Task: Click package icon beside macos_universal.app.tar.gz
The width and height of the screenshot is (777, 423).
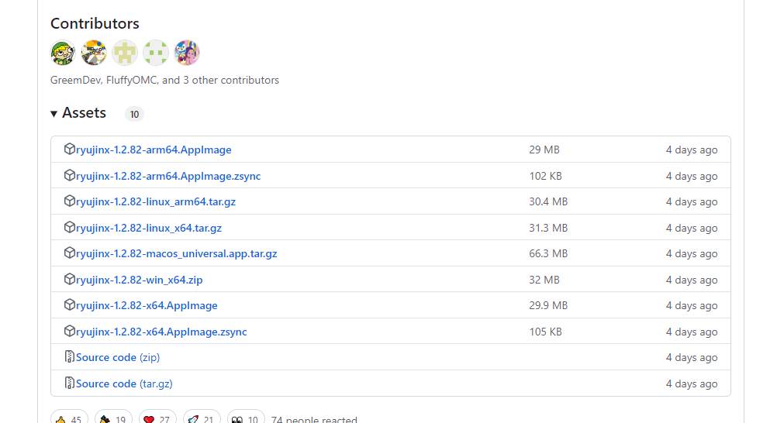Action: pyautogui.click(x=69, y=253)
